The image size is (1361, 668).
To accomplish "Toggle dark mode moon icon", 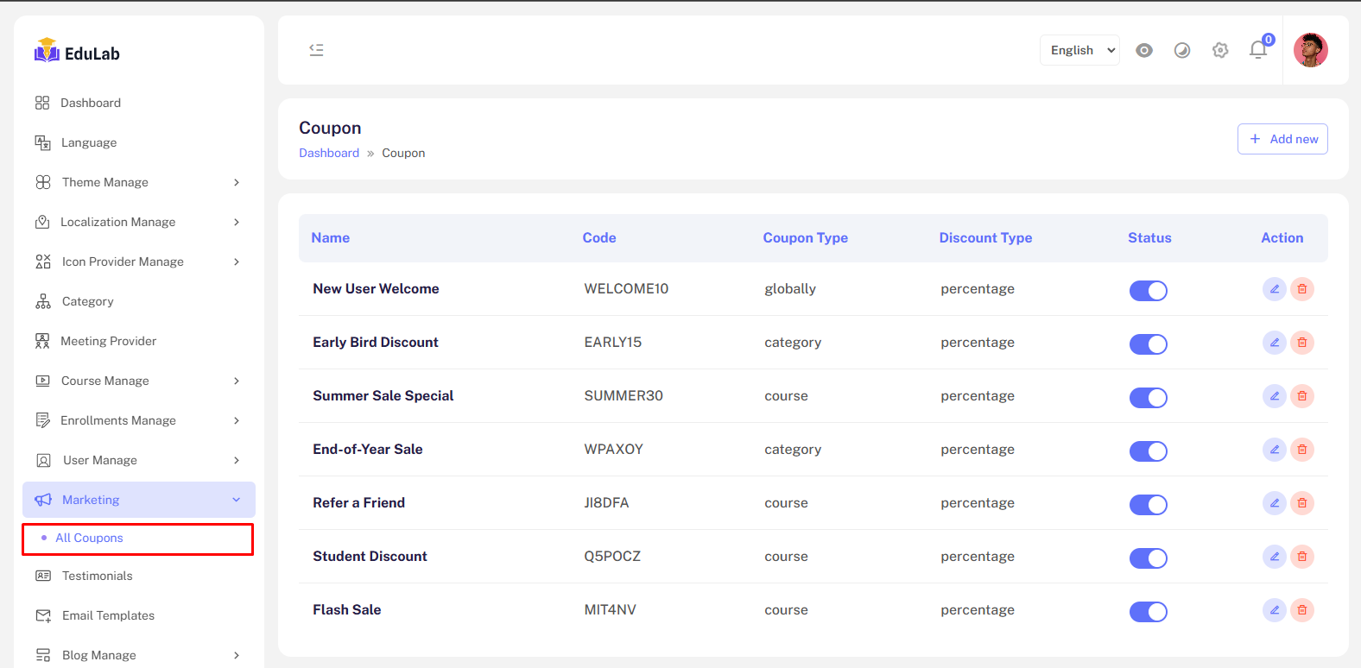I will click(1182, 50).
